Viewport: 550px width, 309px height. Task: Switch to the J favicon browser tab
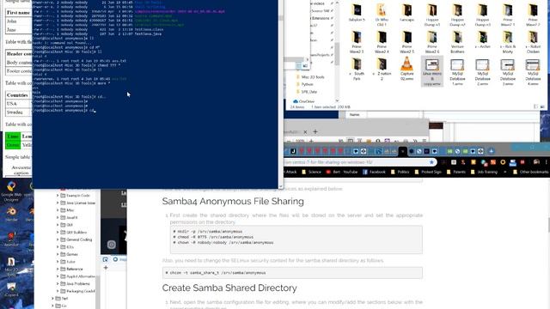(293, 151)
